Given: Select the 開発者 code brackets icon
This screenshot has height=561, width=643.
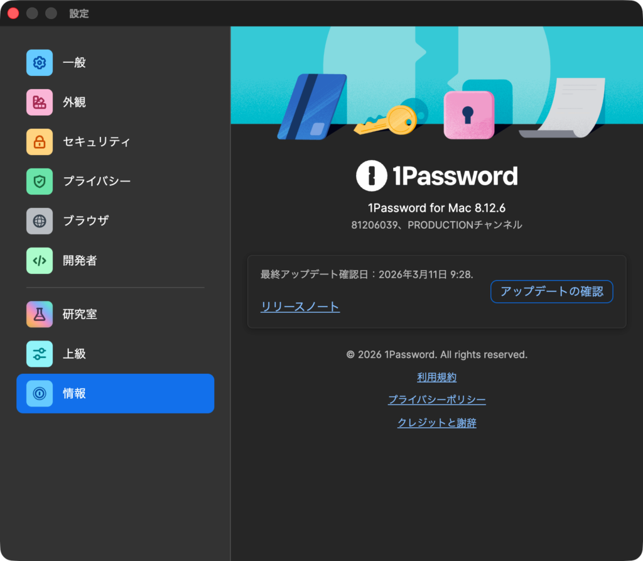Looking at the screenshot, I should pos(40,261).
